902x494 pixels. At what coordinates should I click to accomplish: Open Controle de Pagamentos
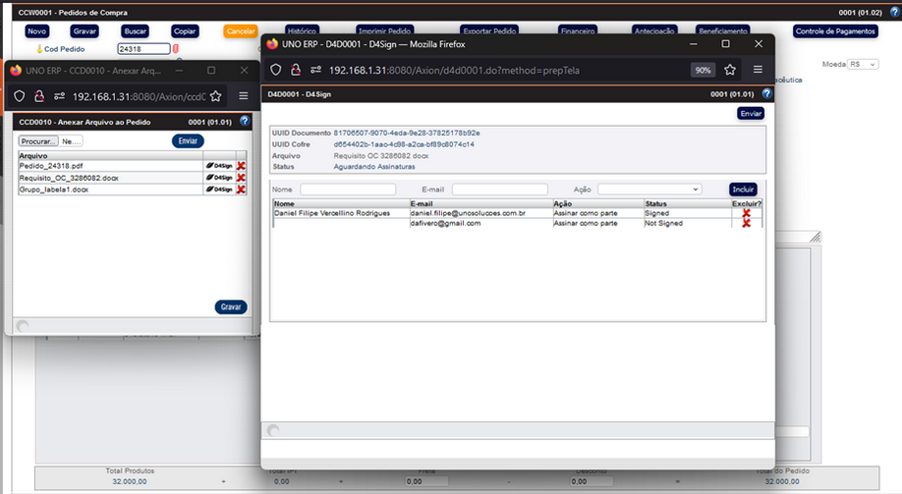point(834,31)
